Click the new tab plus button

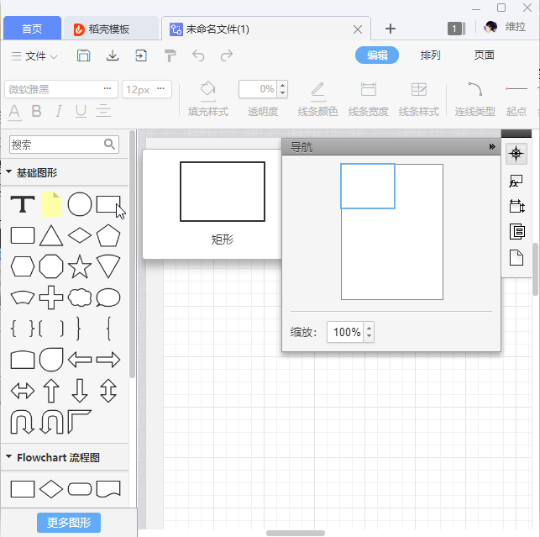tap(390, 29)
